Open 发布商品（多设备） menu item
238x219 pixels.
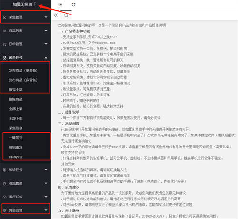pos(23,80)
